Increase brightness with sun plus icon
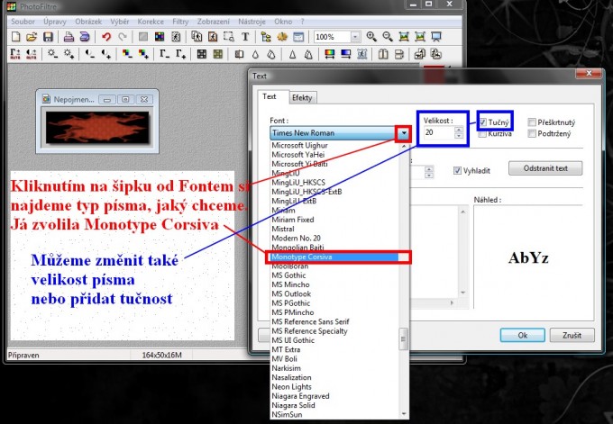613x424 pixels. pos(69,54)
